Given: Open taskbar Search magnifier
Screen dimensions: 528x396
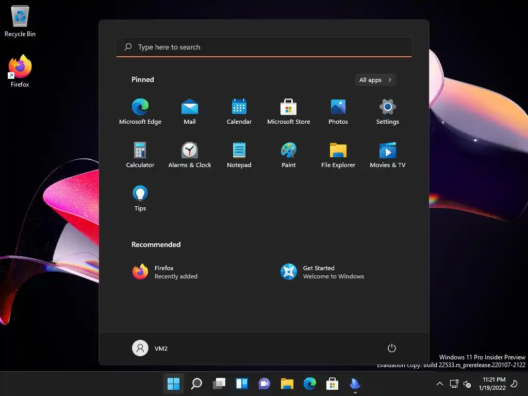Looking at the screenshot, I should [196, 384].
